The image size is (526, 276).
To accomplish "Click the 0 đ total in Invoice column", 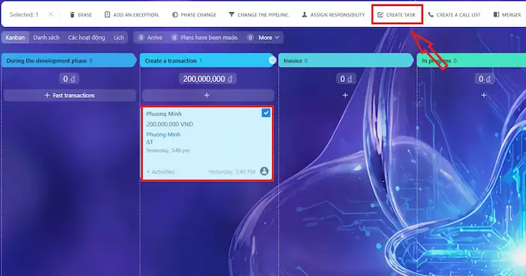I will 346,79.
